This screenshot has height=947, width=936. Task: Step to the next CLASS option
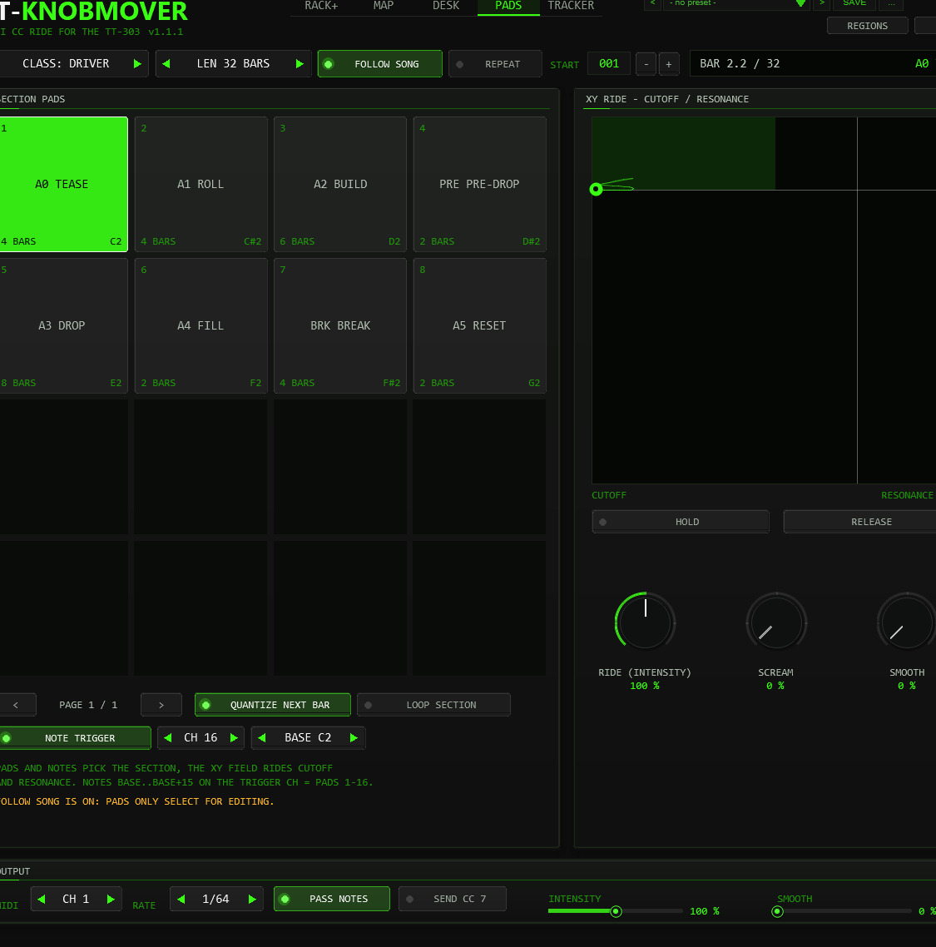[x=137, y=64]
